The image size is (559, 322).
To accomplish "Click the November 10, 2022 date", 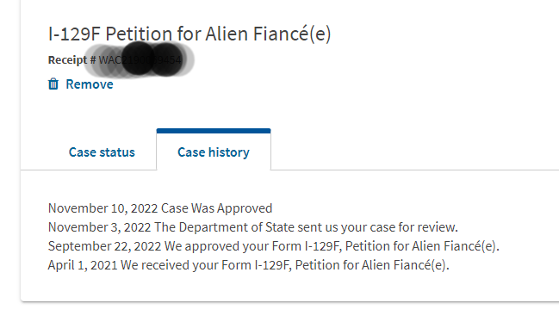I will 103,208.
